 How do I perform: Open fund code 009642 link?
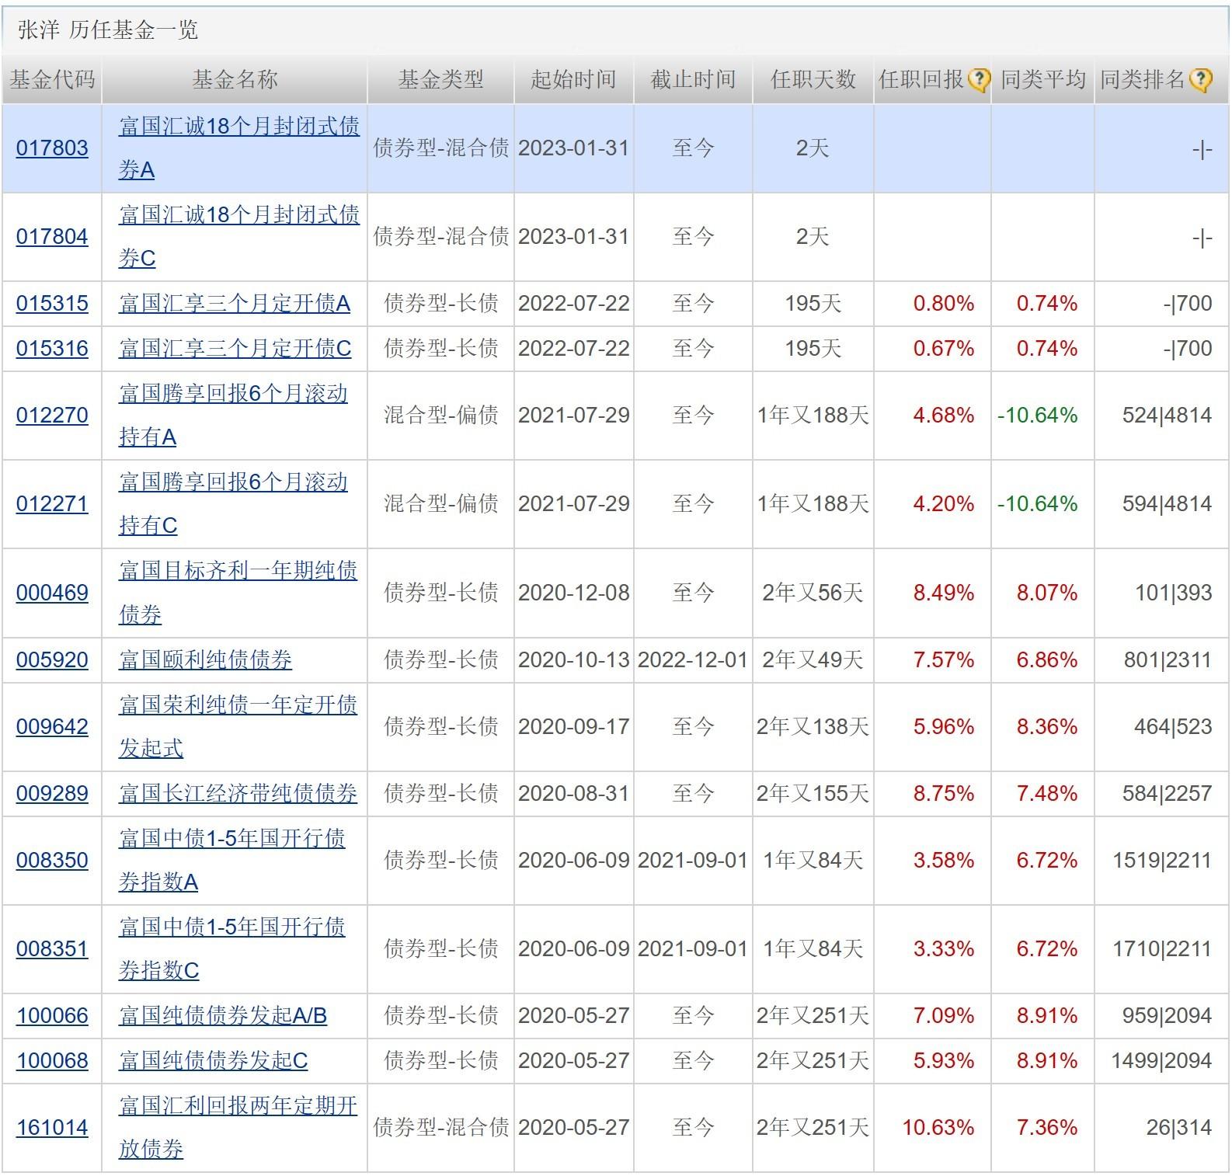point(52,727)
